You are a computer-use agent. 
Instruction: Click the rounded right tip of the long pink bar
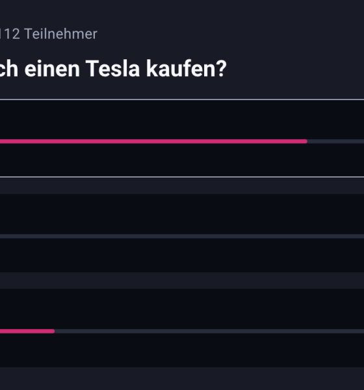tap(305, 142)
